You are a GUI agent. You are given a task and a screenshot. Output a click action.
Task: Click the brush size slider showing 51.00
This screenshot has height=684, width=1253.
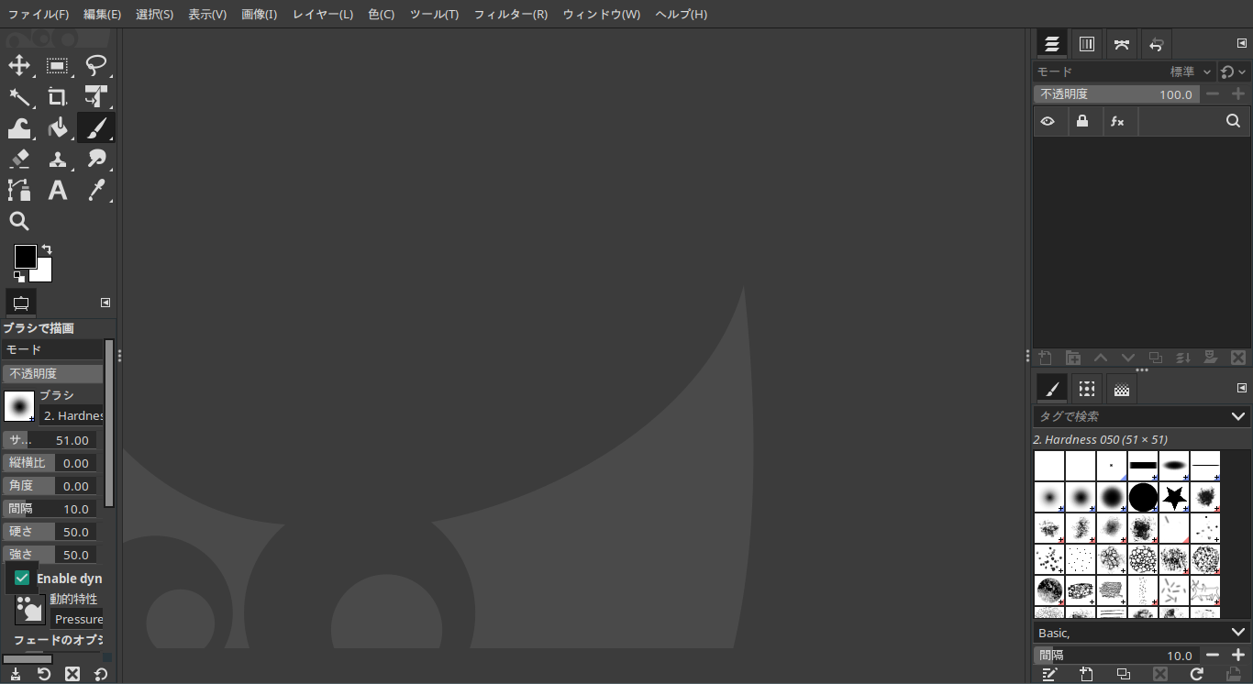point(49,440)
